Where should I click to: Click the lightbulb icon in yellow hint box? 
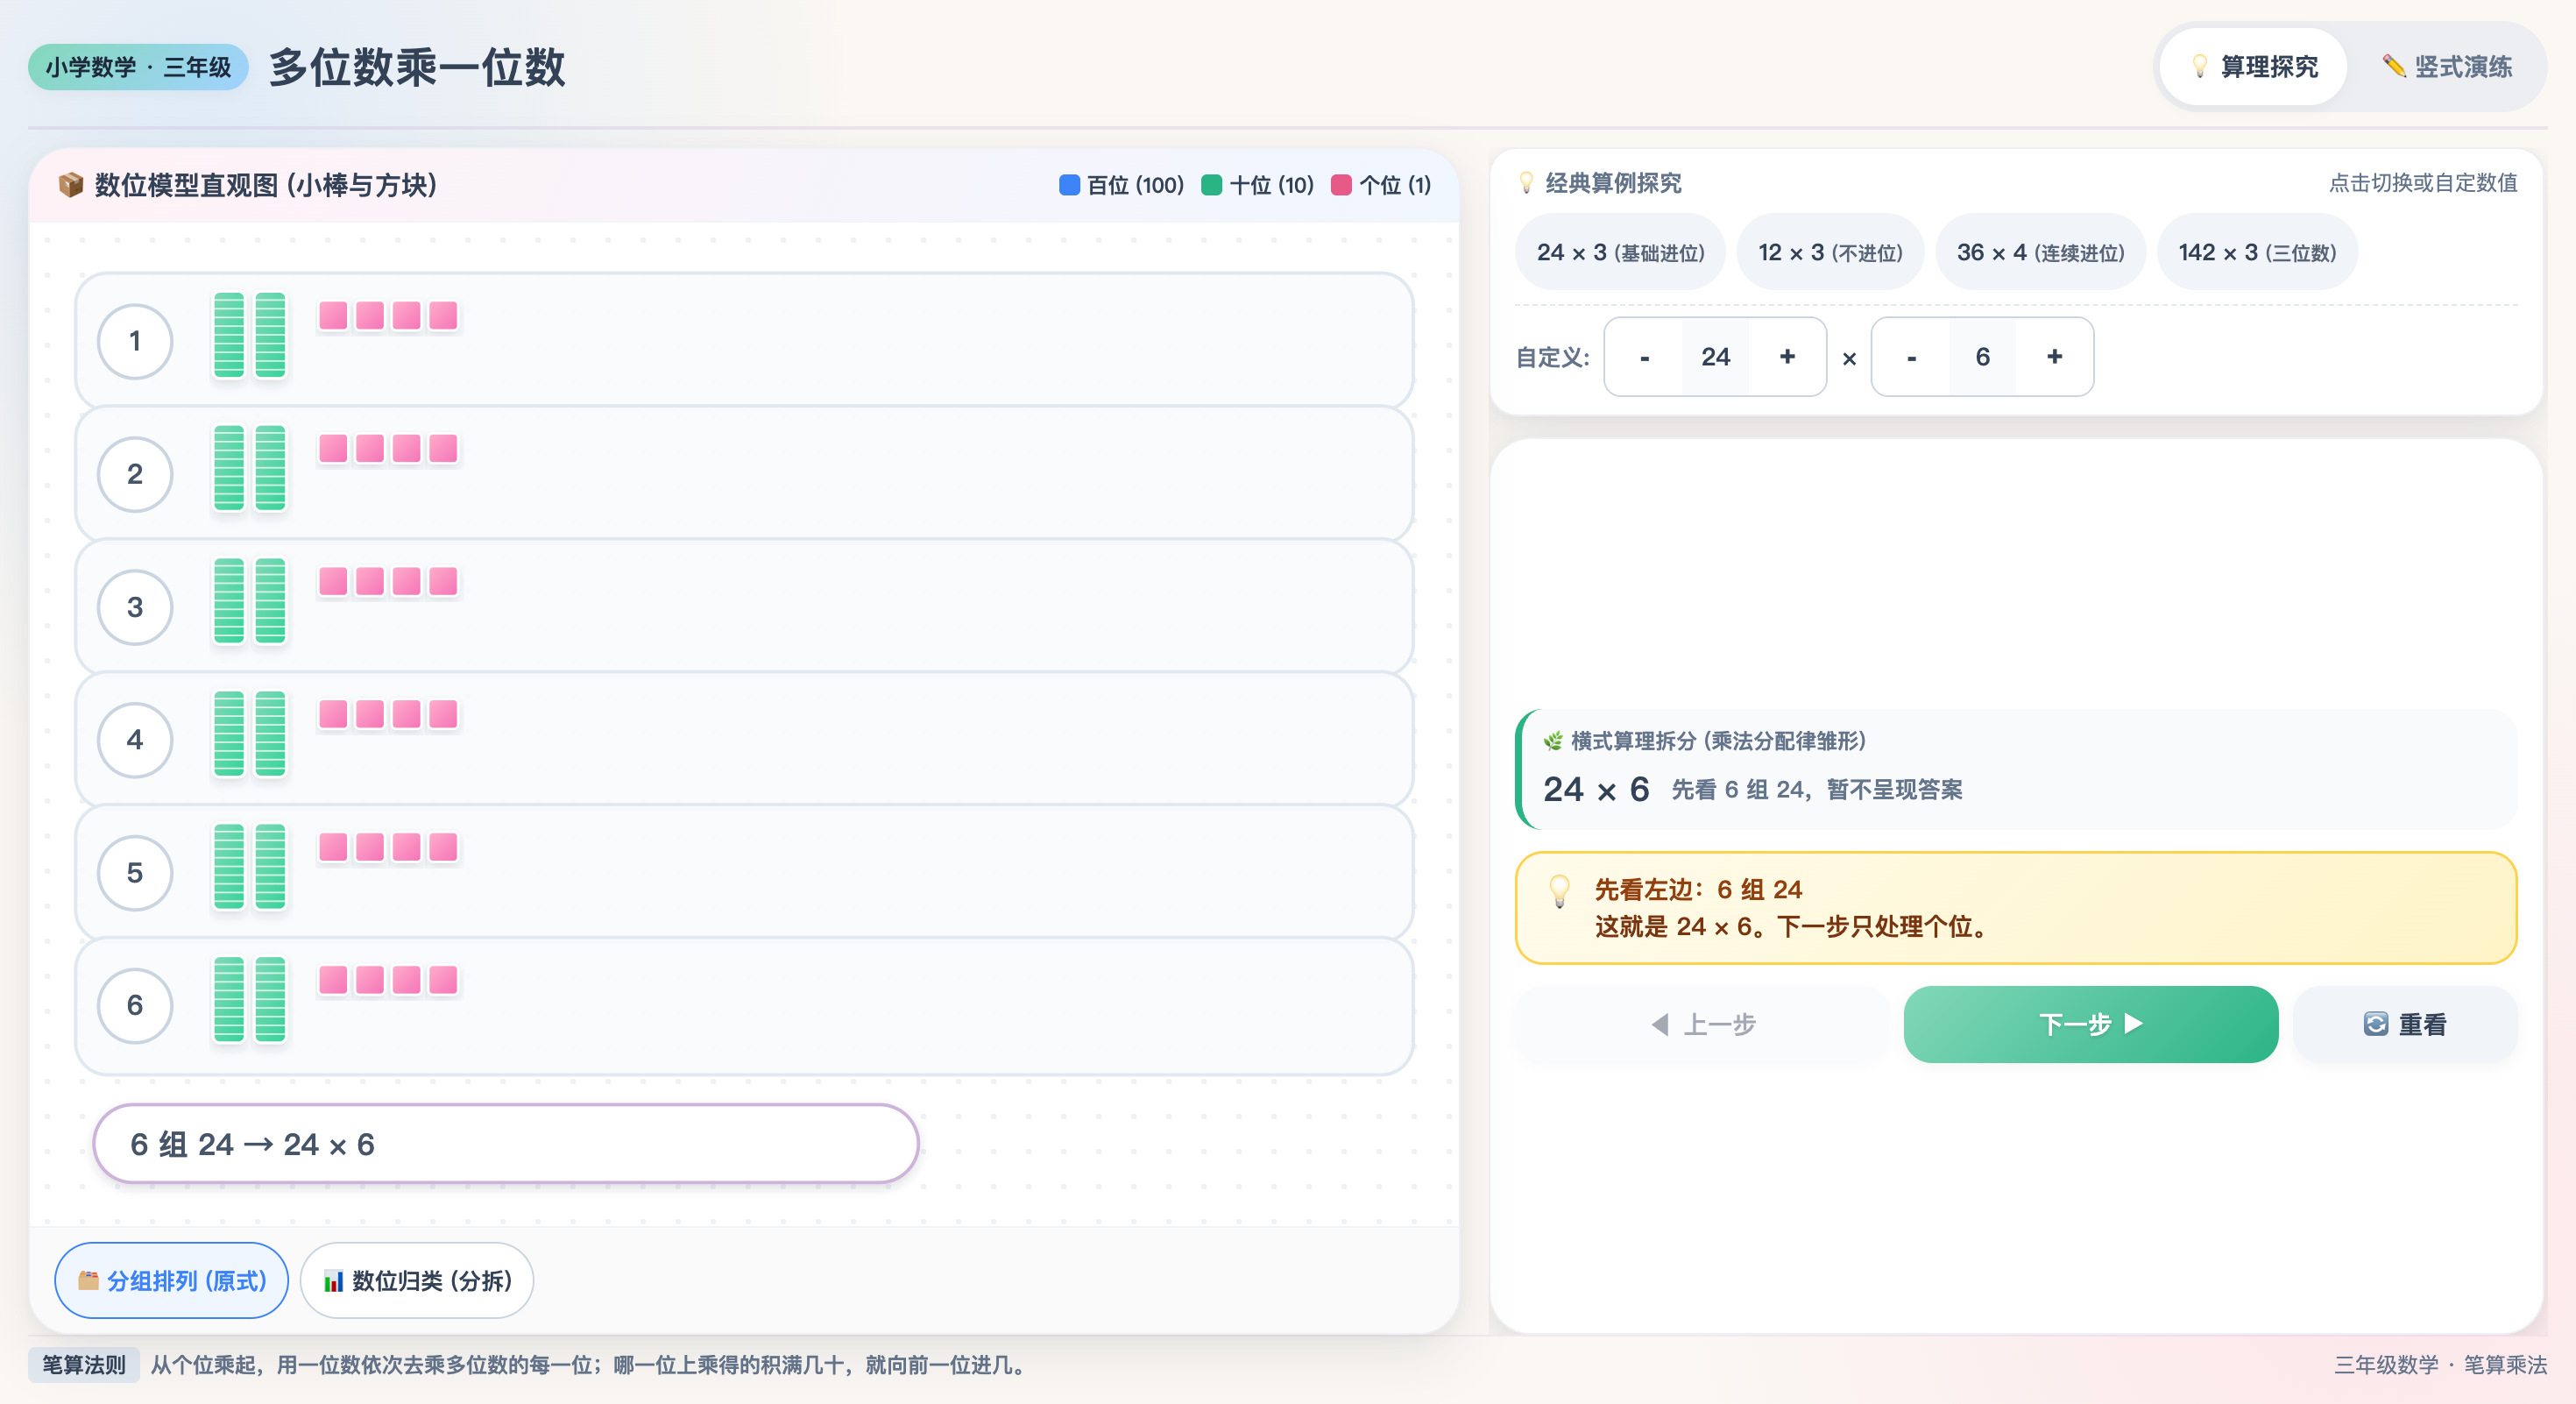click(1559, 890)
